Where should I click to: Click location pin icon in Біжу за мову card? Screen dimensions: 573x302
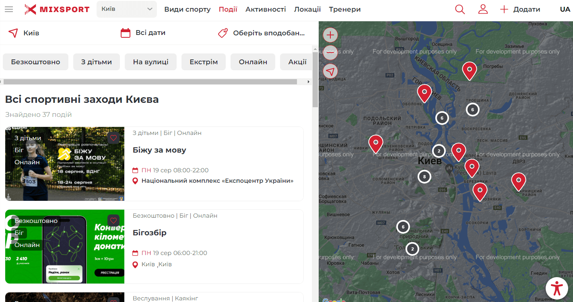click(x=136, y=181)
